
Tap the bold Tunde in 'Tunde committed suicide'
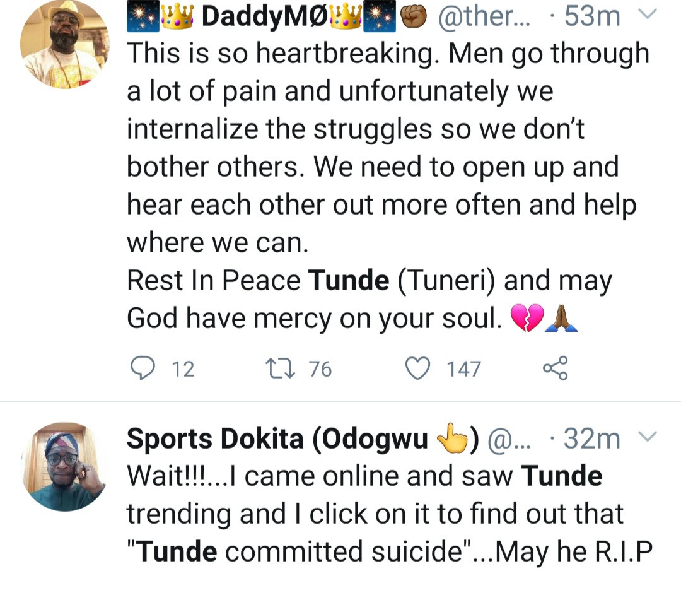tap(178, 551)
